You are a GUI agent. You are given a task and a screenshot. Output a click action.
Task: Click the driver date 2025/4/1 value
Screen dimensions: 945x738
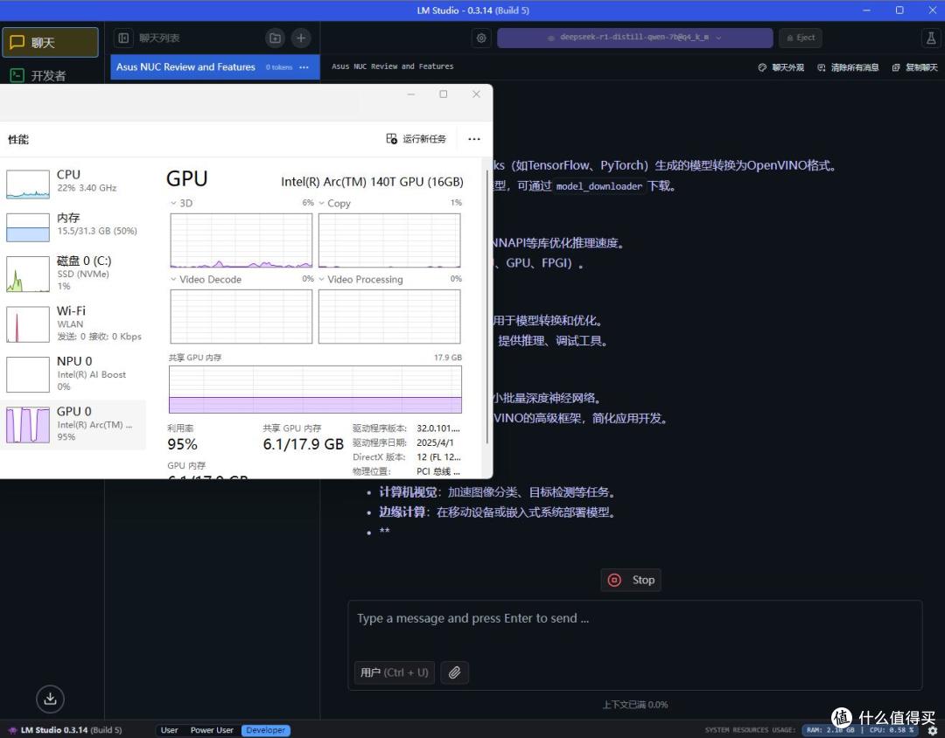tap(435, 442)
